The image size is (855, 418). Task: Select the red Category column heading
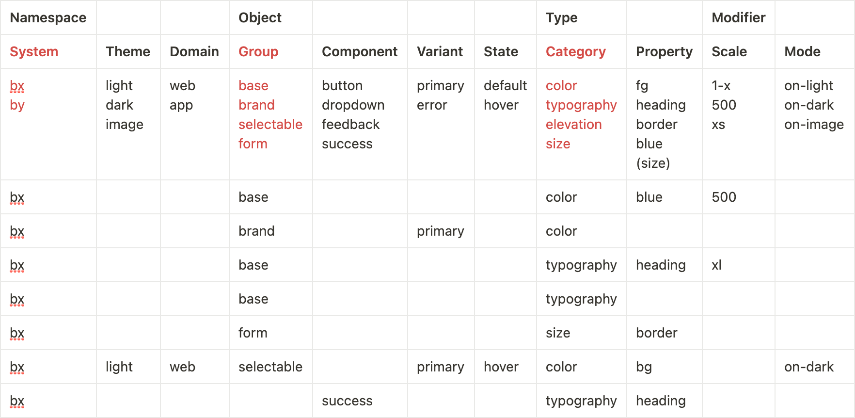tap(576, 51)
